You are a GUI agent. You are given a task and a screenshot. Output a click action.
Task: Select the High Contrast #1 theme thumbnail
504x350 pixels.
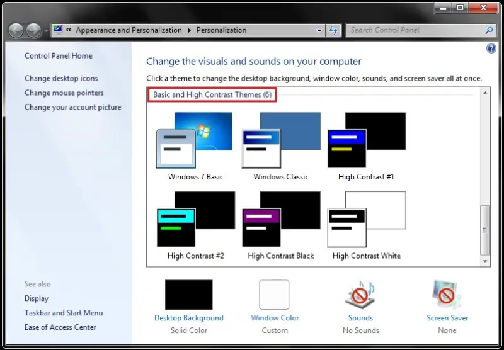tap(367, 140)
